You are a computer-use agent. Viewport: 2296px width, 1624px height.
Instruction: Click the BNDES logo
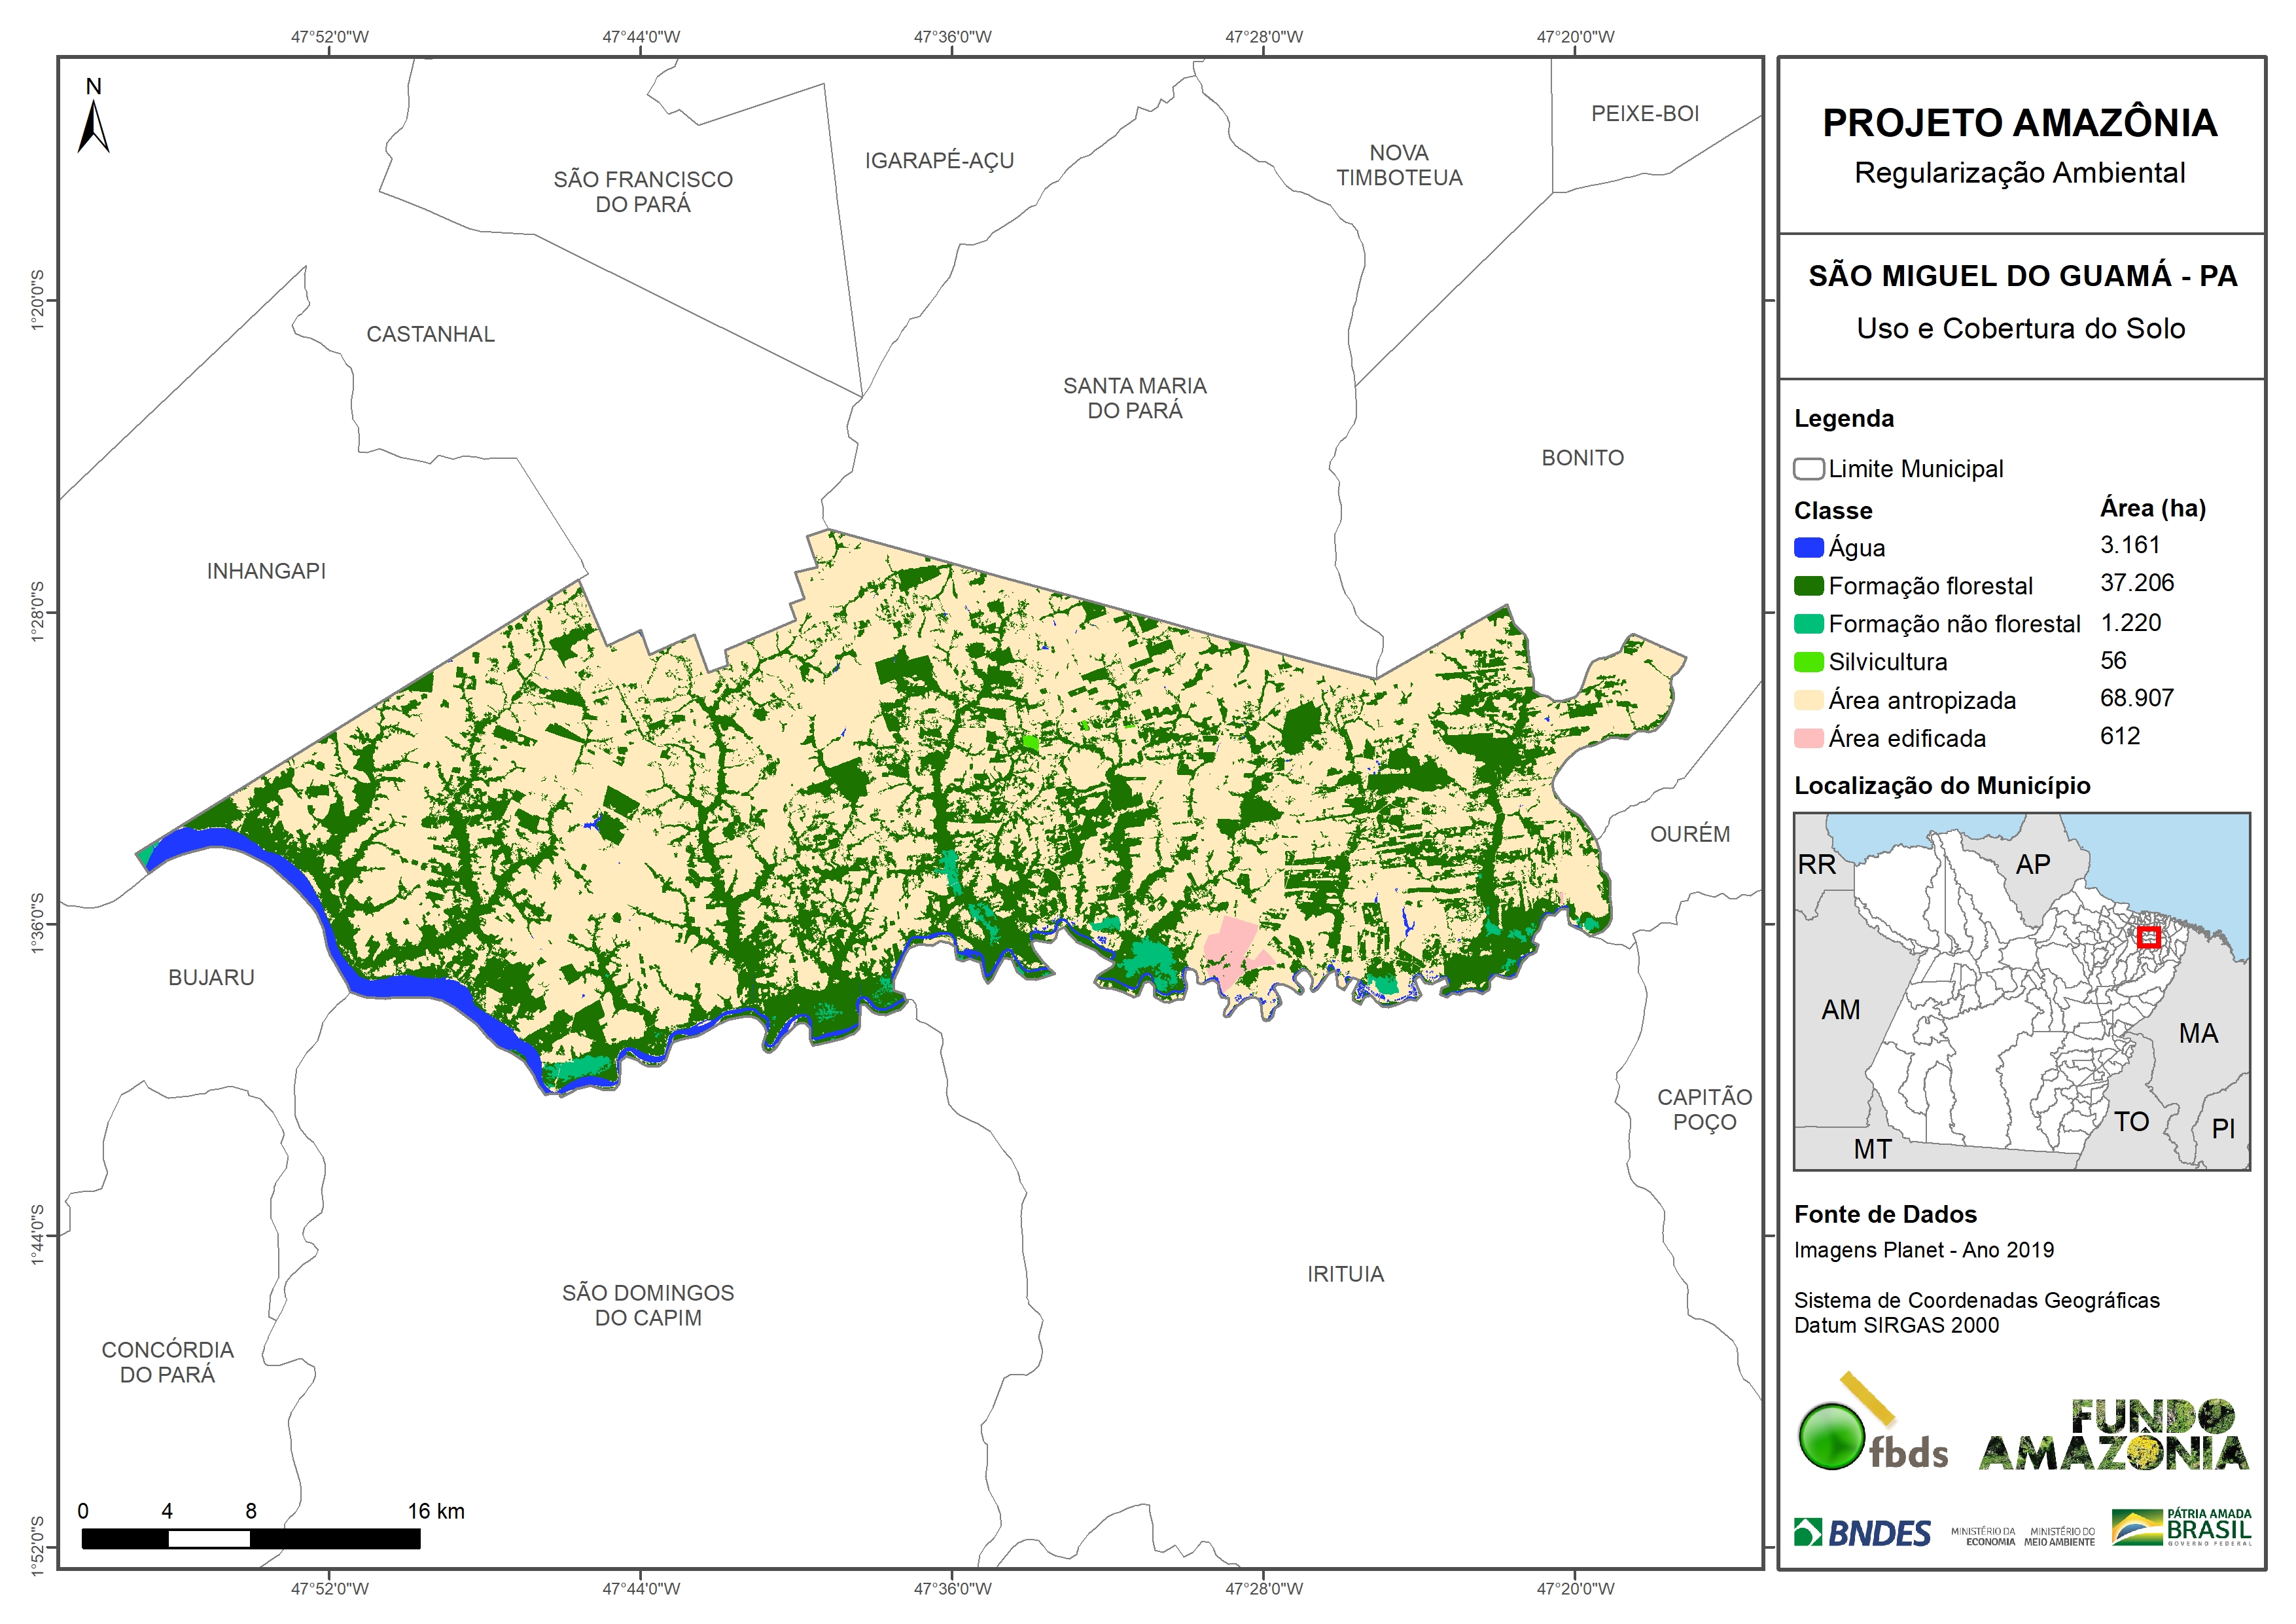click(1862, 1533)
